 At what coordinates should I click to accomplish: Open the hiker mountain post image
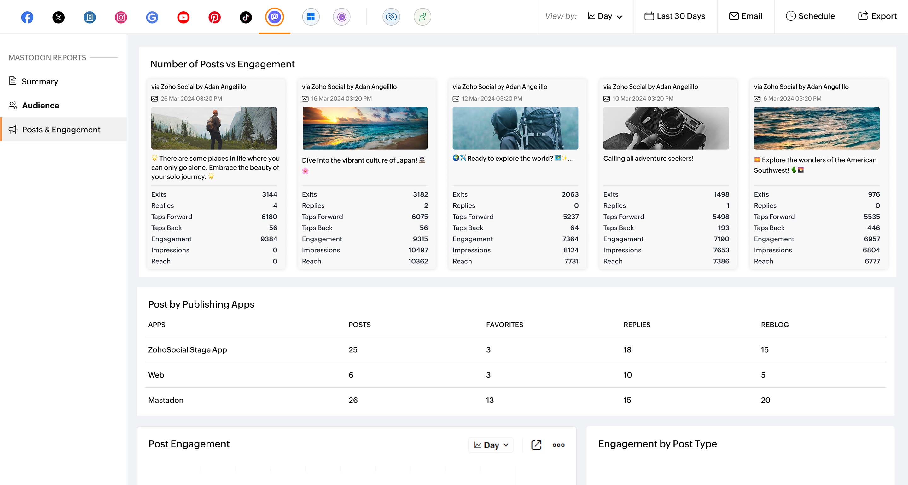pos(214,128)
